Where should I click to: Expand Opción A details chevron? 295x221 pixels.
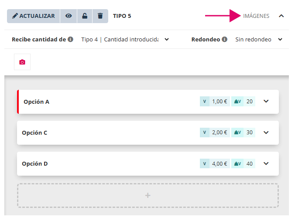click(266, 102)
